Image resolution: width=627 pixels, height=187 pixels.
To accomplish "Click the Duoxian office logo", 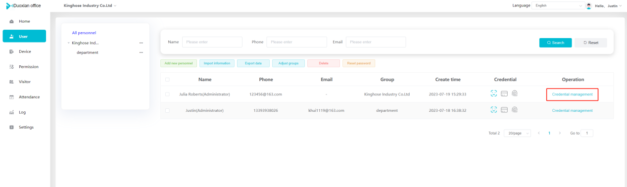I will [x=23, y=5].
